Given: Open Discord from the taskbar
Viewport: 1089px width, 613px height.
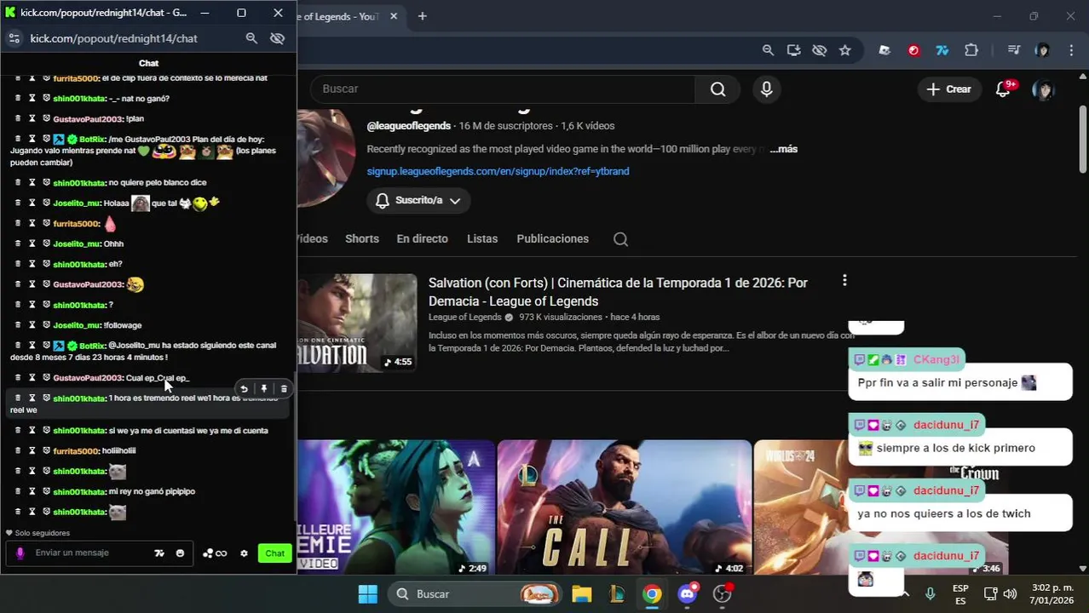Looking at the screenshot, I should 688,593.
